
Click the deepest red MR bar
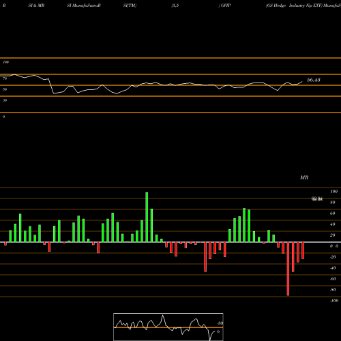pos(288,269)
